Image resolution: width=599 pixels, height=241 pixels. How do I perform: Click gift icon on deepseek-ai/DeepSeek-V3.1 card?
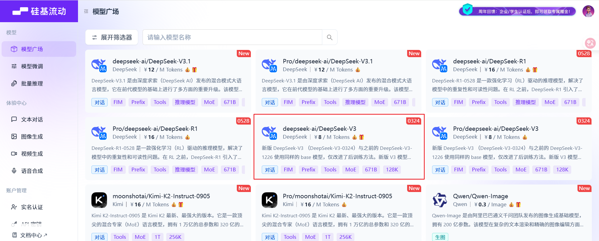pyautogui.click(x=194, y=70)
